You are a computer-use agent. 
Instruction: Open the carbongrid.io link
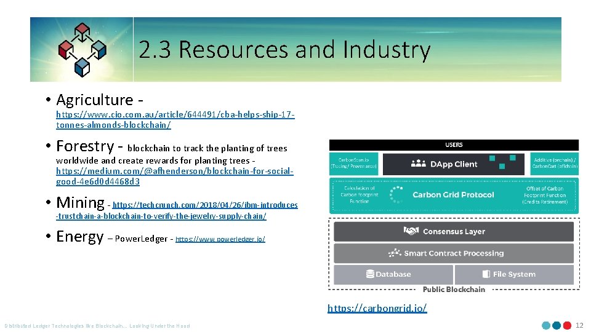coord(377,308)
